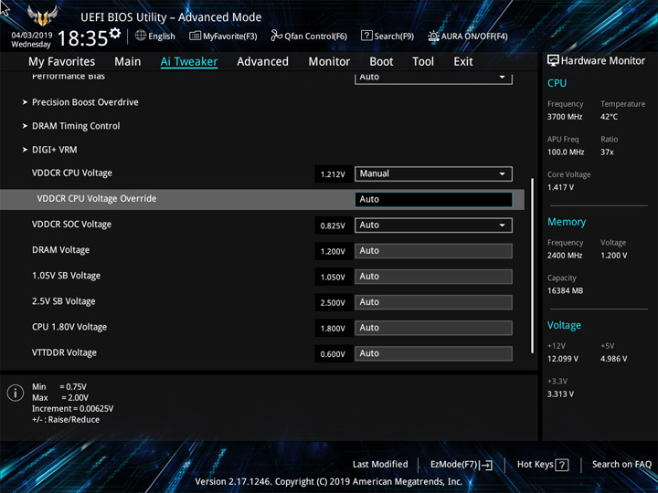
Task: Click the Memory heading in Hardware Monitor
Action: (567, 222)
